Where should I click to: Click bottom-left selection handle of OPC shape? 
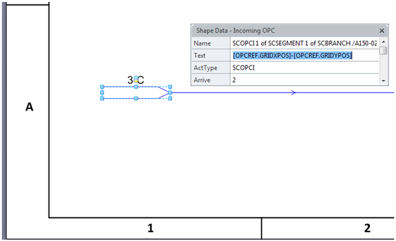(102, 98)
